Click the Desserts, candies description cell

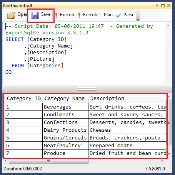click(127, 122)
